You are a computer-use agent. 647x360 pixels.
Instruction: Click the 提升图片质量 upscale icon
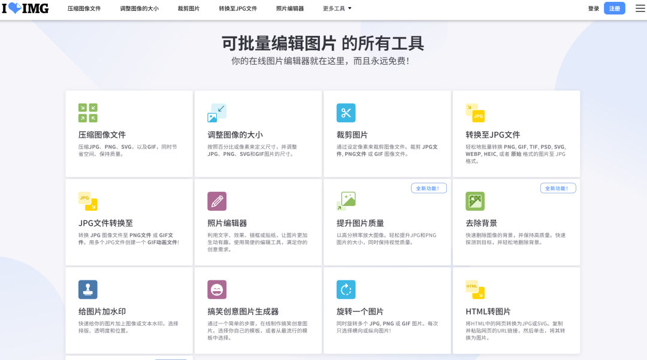pyautogui.click(x=346, y=201)
